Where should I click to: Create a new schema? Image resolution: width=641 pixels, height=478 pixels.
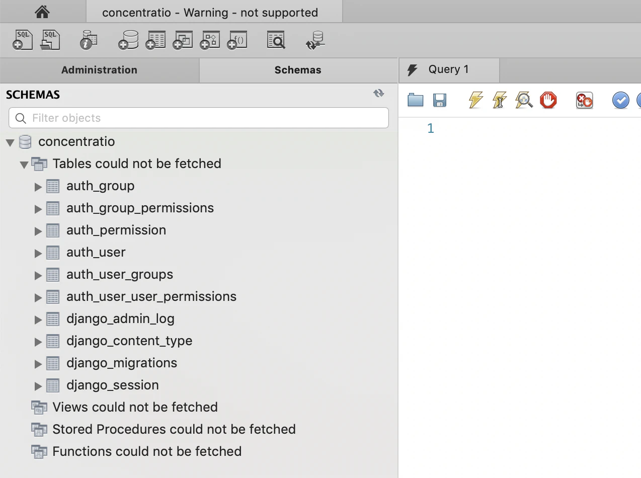point(128,40)
